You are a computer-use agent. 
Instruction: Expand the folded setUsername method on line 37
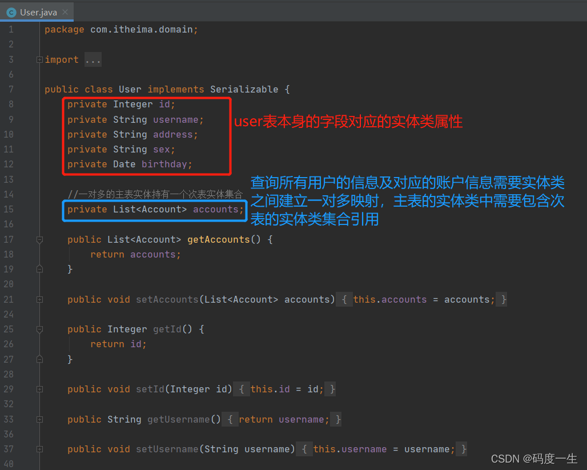pos(39,449)
